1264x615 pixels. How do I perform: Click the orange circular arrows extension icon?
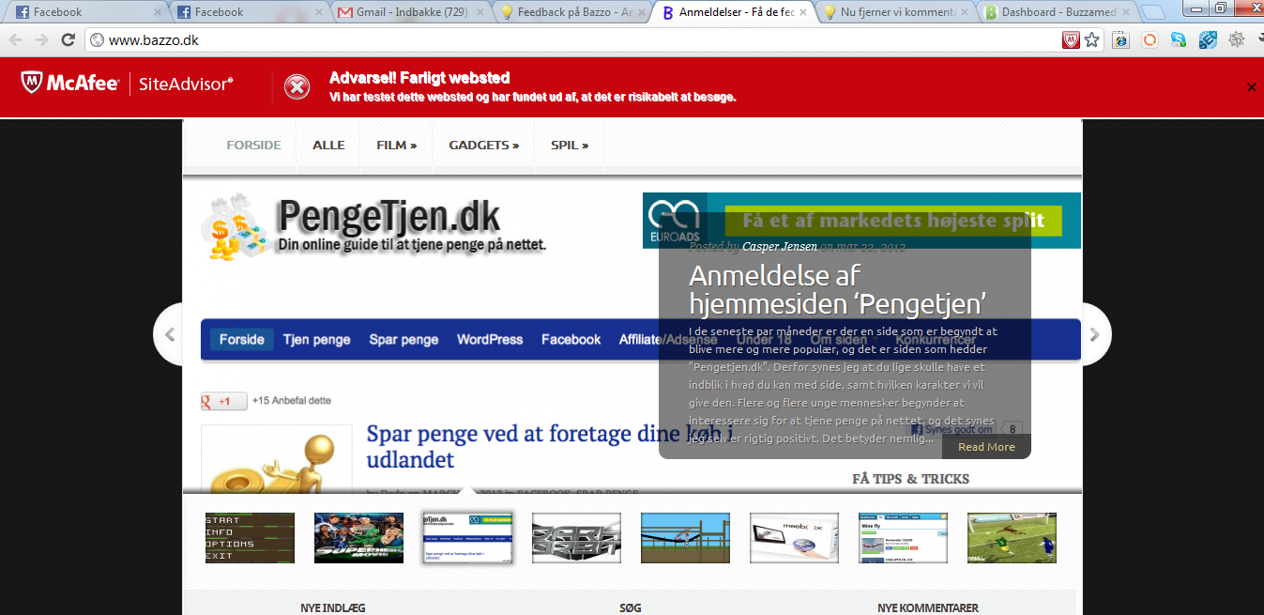(x=1150, y=40)
